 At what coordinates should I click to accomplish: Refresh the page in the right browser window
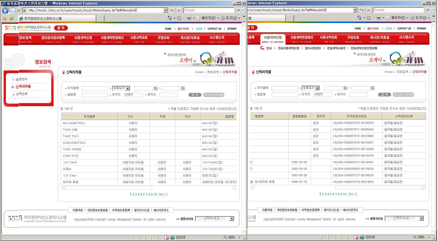click(x=361, y=10)
